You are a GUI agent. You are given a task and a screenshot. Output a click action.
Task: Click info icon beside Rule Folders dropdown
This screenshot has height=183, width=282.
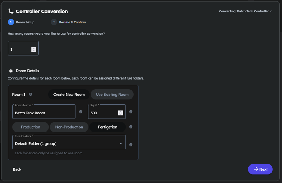point(131,145)
